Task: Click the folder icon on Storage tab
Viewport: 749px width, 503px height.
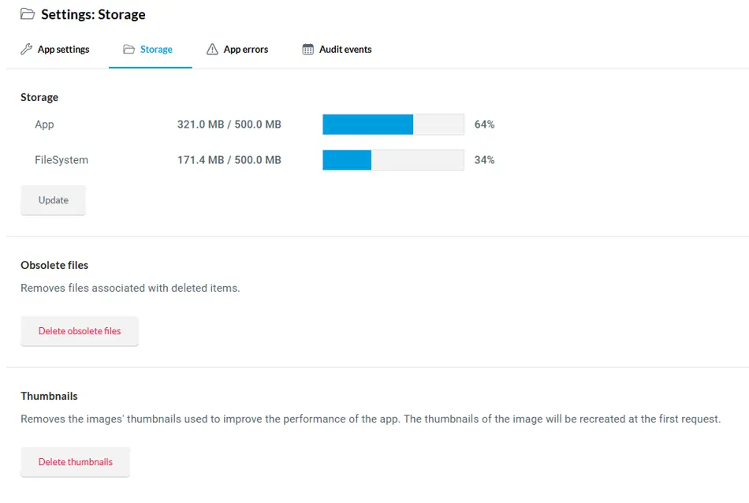Action: pos(129,49)
